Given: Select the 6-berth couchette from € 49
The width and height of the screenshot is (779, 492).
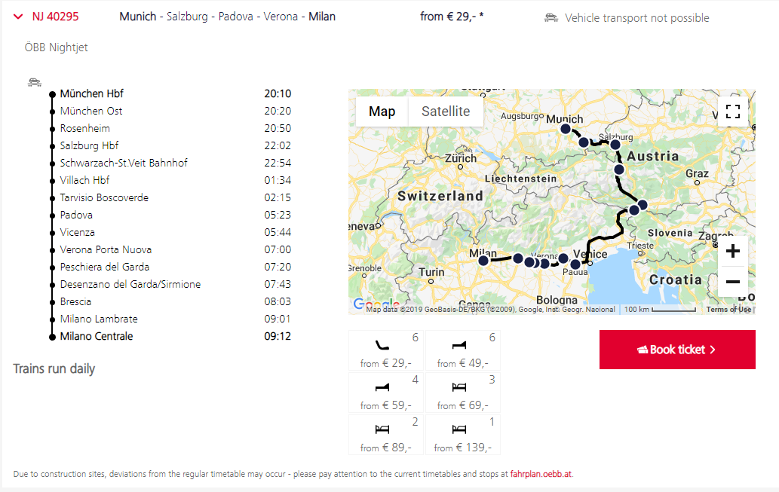Looking at the screenshot, I should pos(462,350).
